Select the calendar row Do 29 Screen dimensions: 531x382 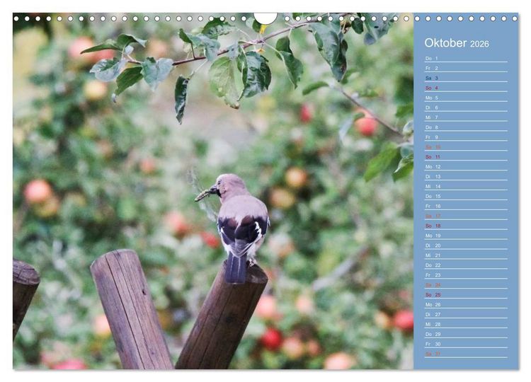click(466, 334)
